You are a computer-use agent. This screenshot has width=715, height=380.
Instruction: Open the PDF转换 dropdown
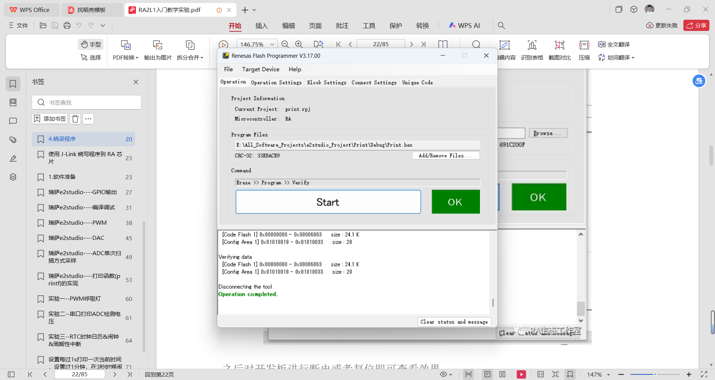125,57
